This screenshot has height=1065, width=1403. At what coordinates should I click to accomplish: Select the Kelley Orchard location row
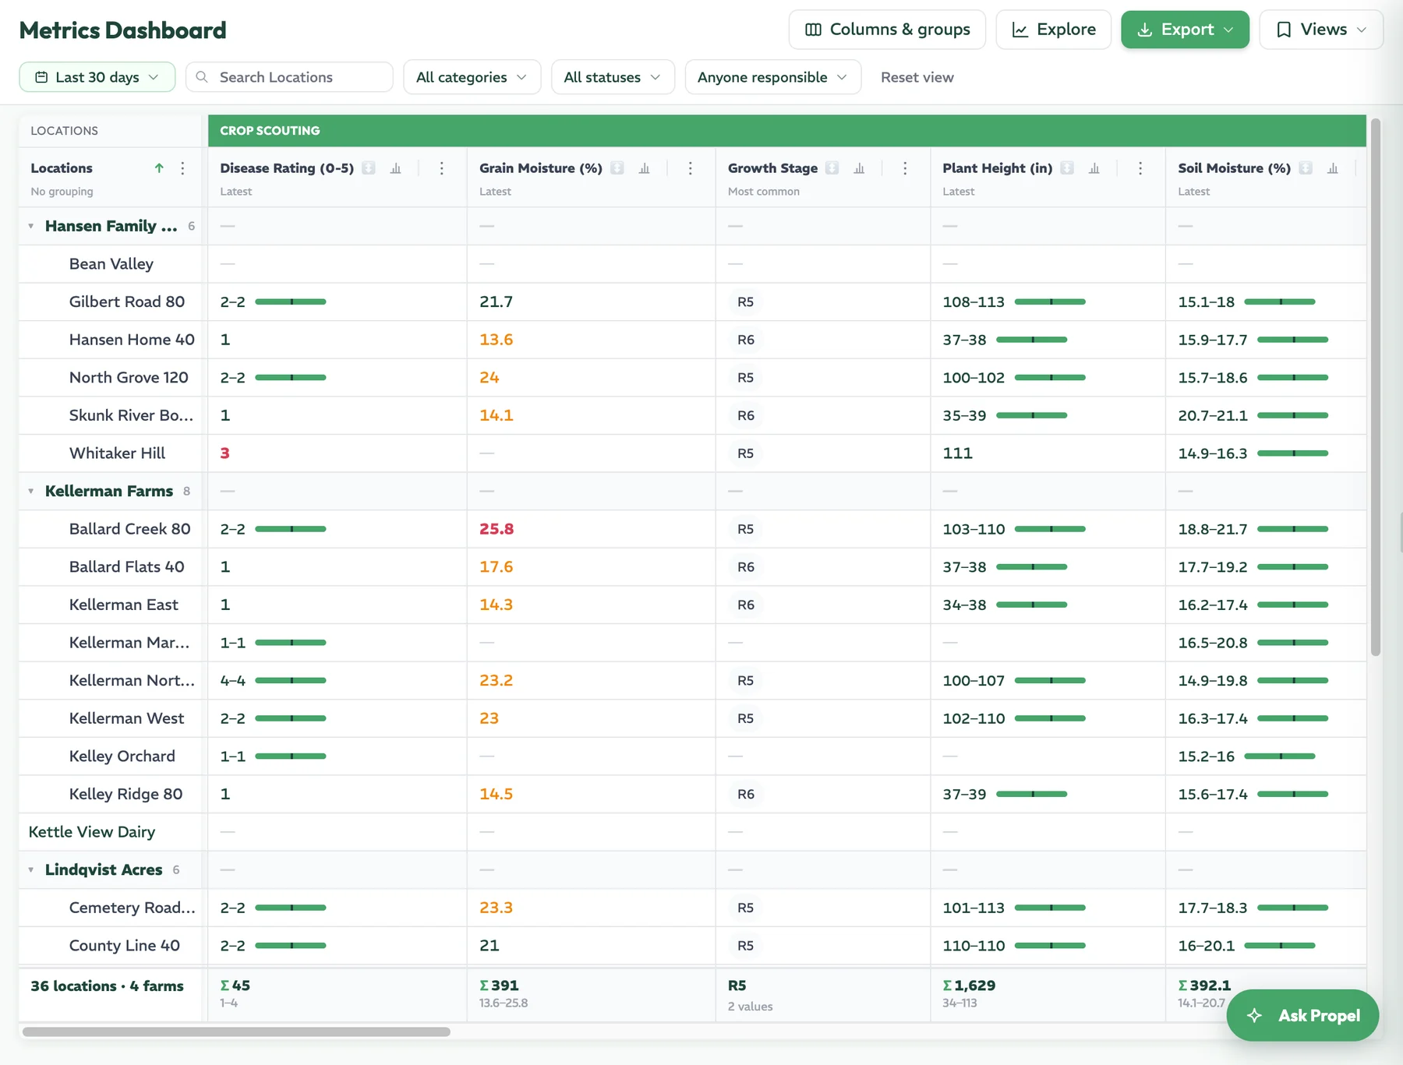692,756
